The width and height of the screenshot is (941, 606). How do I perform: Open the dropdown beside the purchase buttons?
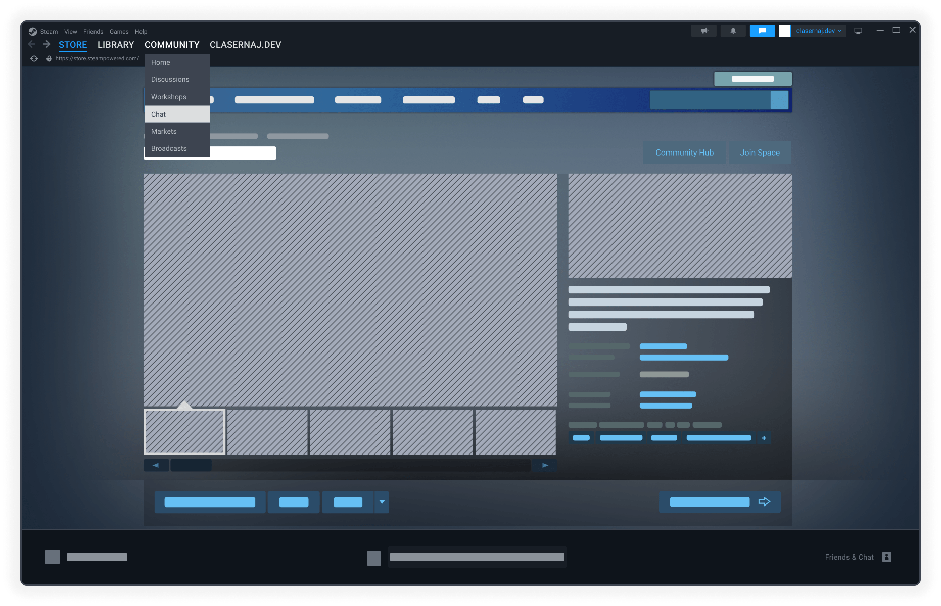382,502
